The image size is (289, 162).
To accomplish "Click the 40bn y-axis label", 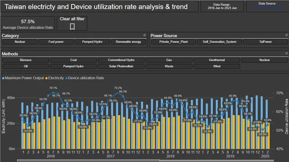I will pyautogui.click(x=11, y=98).
